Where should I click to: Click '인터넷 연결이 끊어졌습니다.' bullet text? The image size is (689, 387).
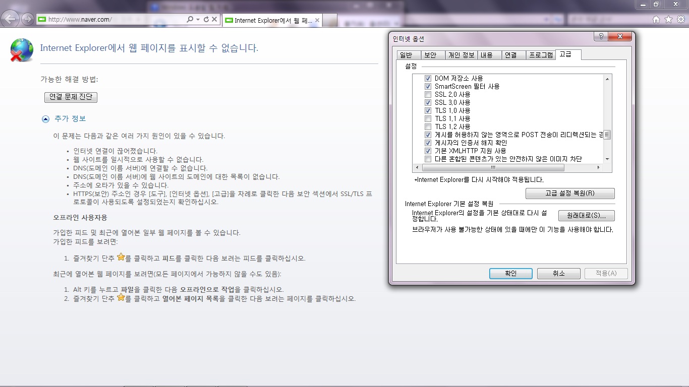(116, 151)
